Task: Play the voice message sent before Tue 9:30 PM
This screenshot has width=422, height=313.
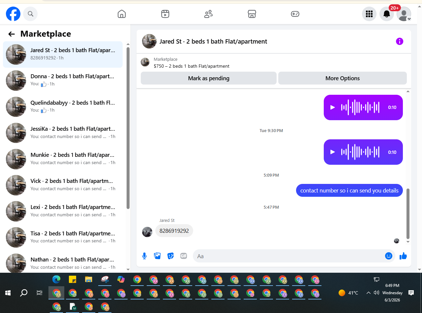Action: pos(333,107)
